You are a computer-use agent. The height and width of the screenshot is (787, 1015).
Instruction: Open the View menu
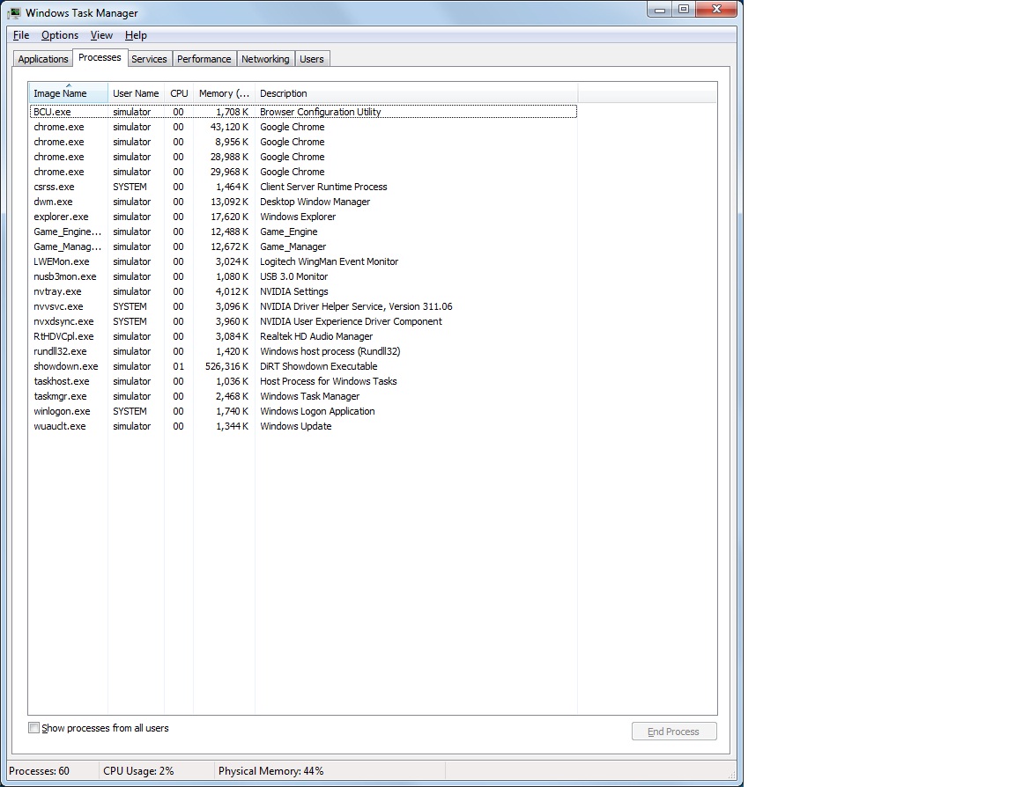tap(101, 35)
